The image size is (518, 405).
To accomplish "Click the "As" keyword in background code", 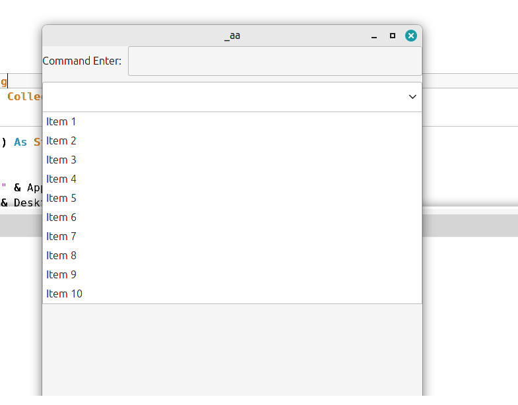I will (x=21, y=142).
